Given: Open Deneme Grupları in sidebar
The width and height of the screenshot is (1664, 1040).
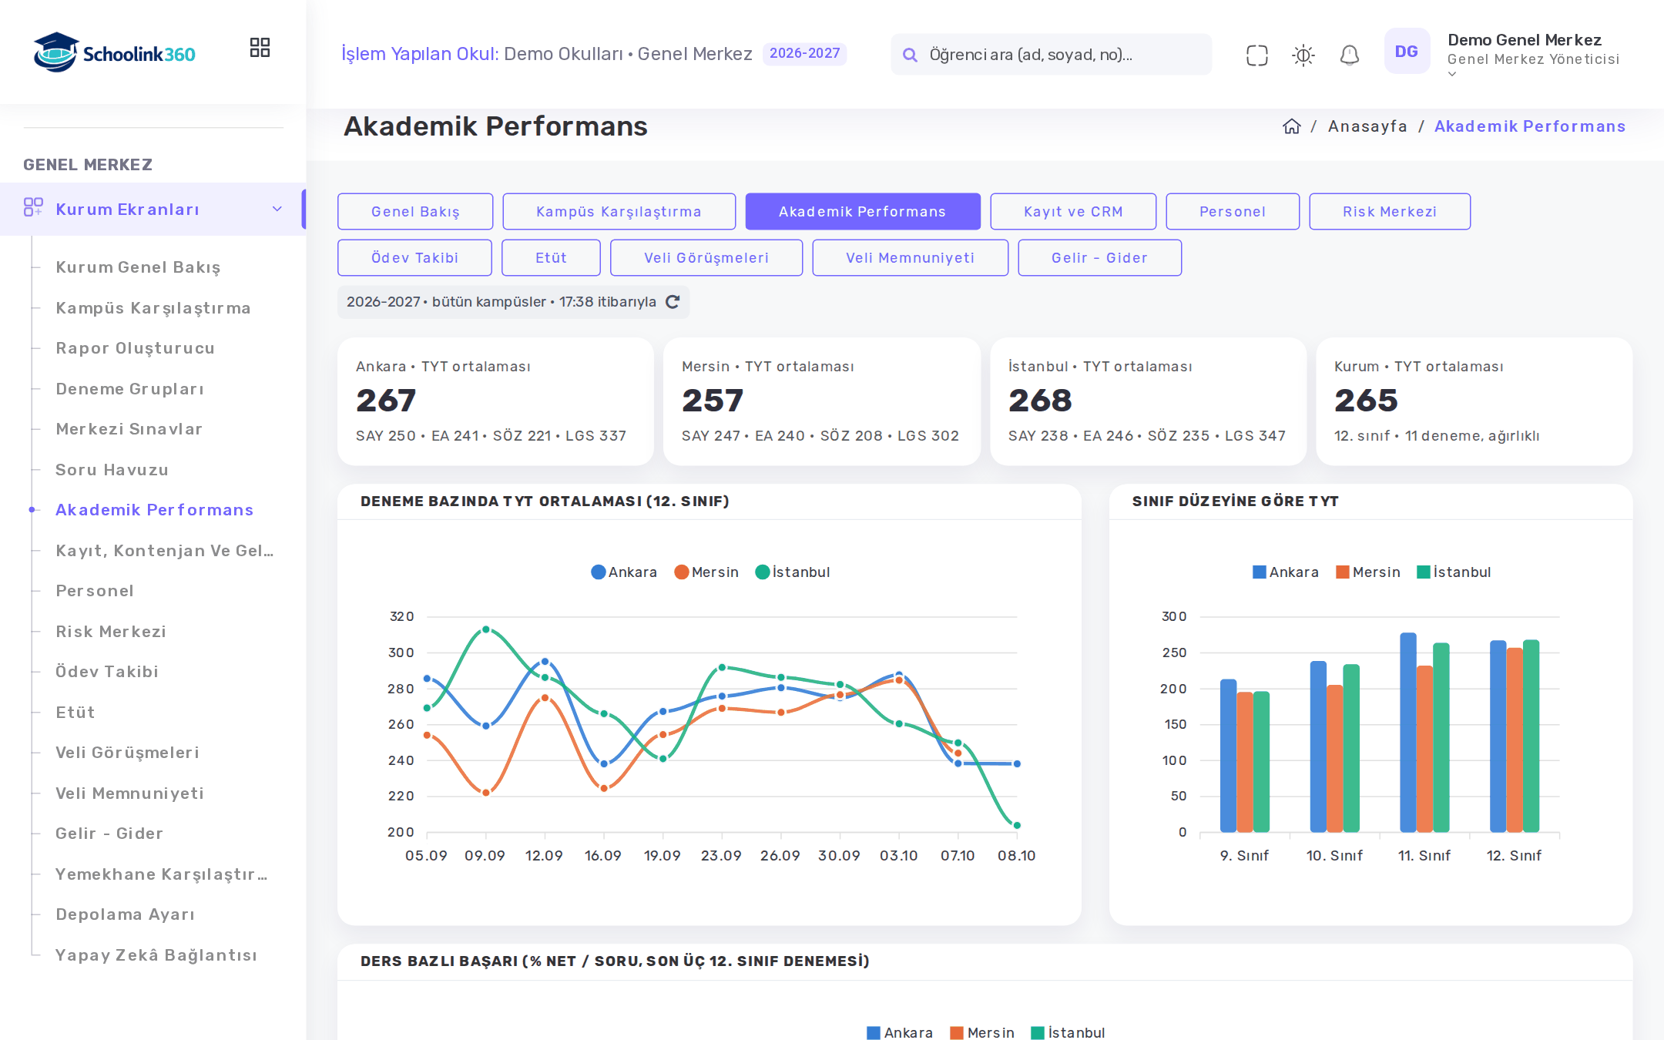Looking at the screenshot, I should click(x=130, y=389).
